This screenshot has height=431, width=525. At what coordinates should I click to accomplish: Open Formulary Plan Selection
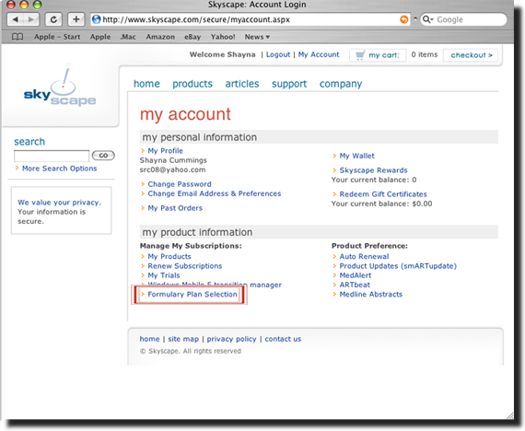(x=192, y=295)
